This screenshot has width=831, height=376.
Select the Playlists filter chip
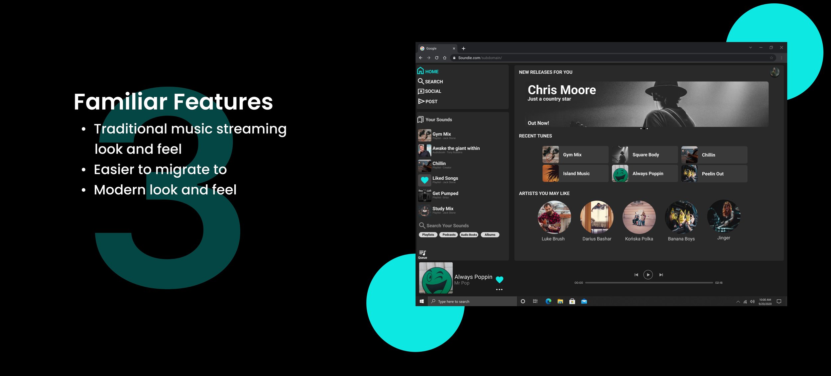click(x=428, y=235)
